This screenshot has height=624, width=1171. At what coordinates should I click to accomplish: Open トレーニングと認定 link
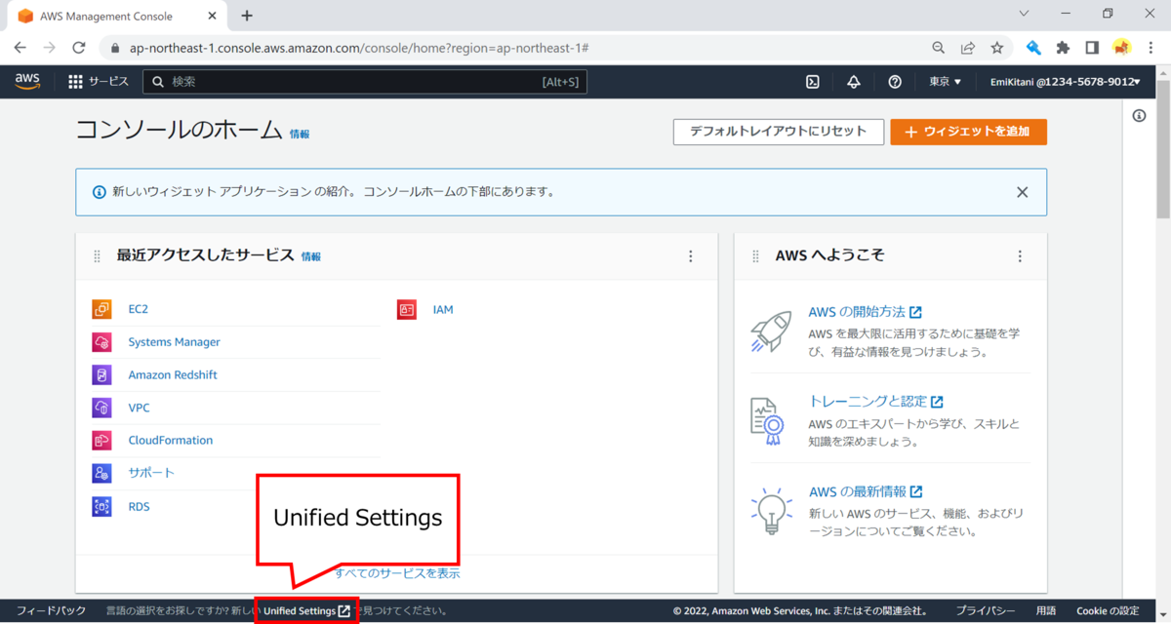tap(875, 401)
